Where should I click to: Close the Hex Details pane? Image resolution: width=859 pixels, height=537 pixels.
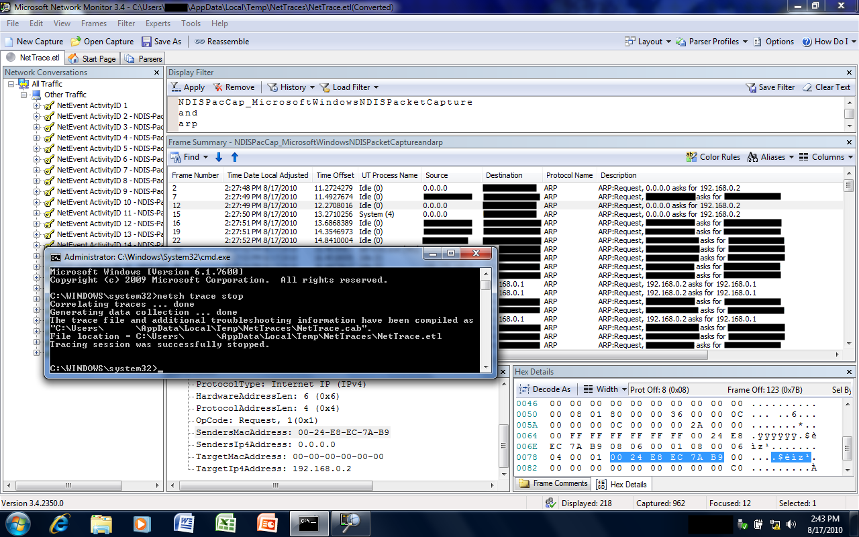[850, 372]
